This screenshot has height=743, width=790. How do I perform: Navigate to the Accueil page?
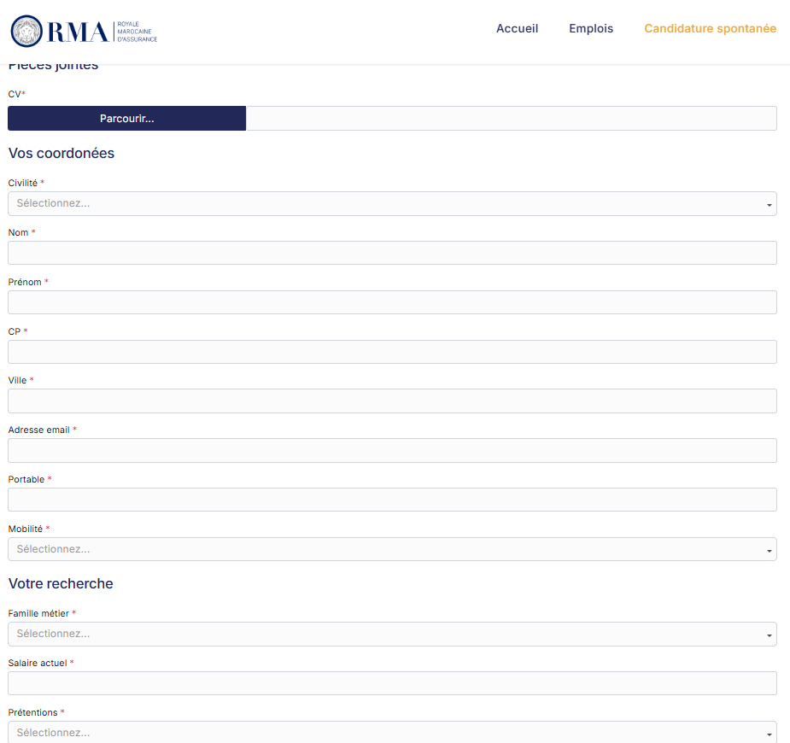click(517, 28)
